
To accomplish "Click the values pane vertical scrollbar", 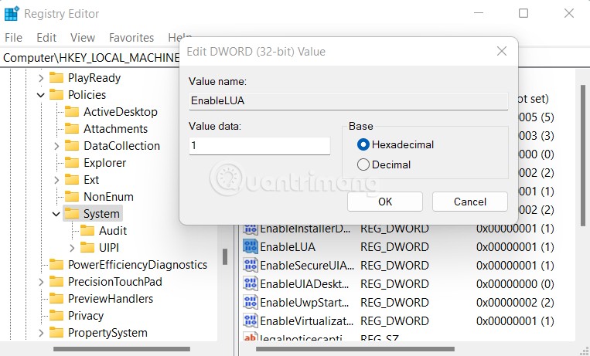I will tap(583, 155).
